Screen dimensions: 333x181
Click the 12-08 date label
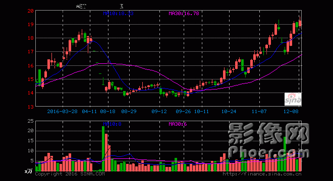point(291,112)
